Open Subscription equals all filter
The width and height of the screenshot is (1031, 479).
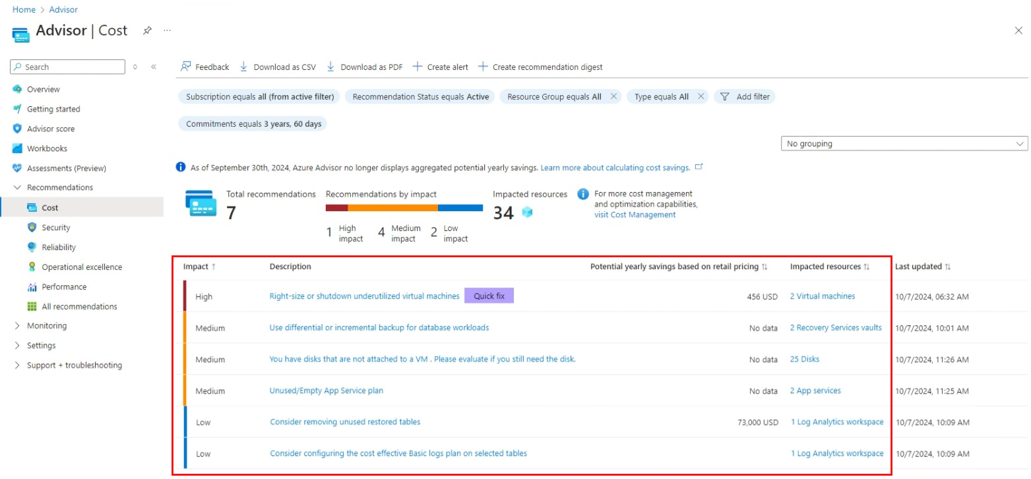[260, 96]
